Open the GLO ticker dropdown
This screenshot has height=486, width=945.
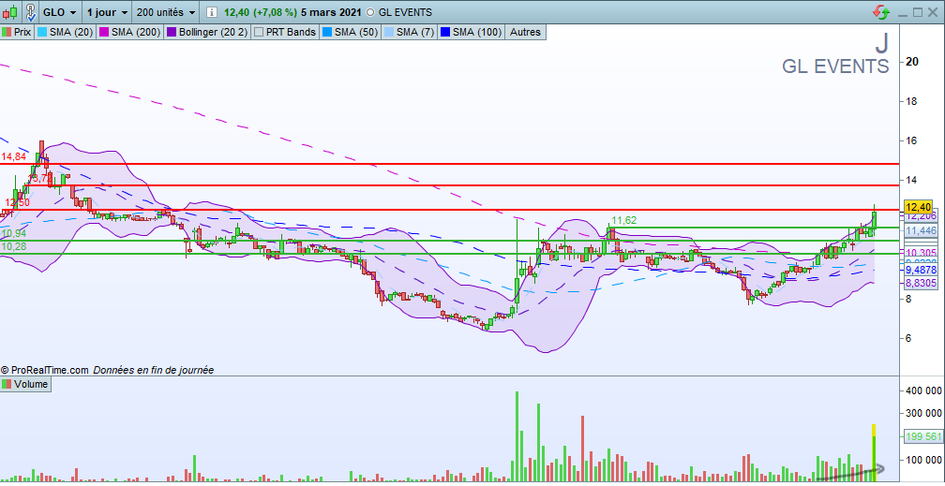coord(60,12)
